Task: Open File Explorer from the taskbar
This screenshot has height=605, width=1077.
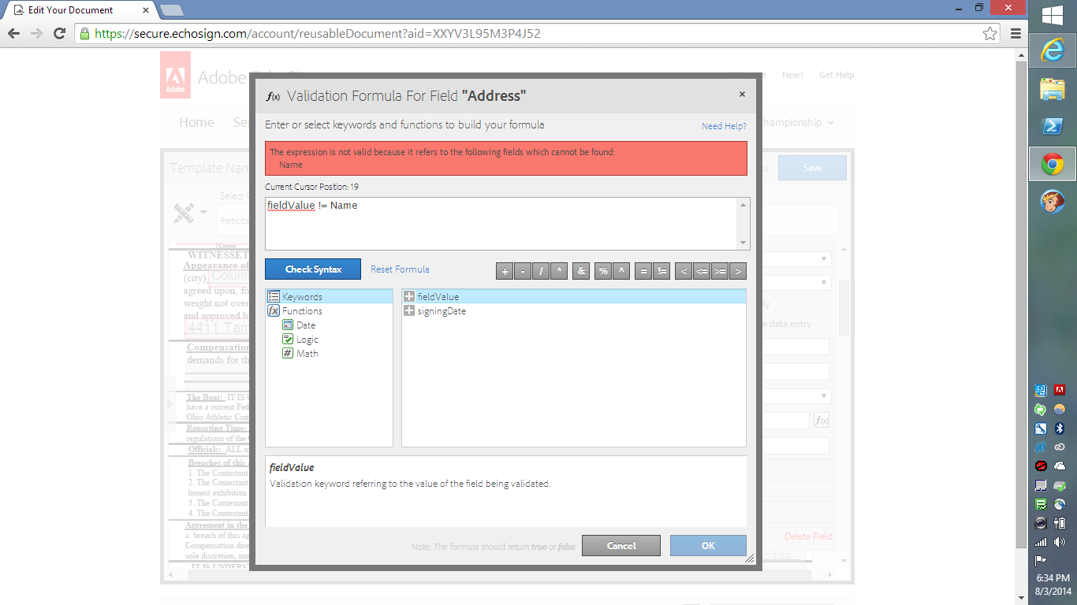Action: point(1053,88)
